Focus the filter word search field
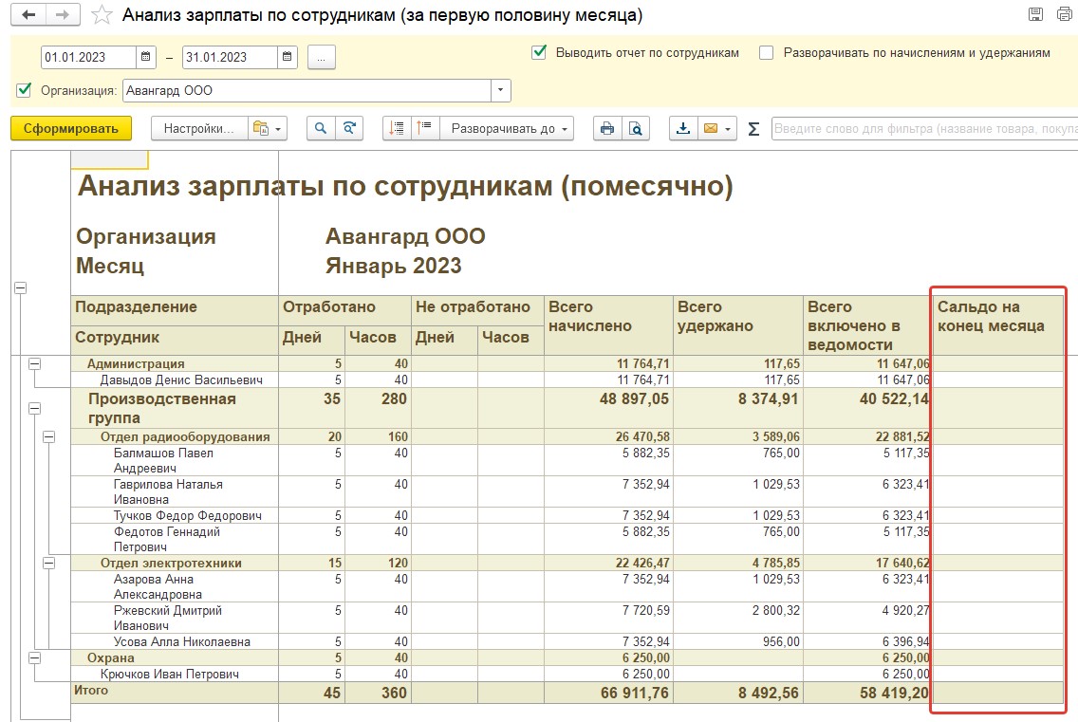The height and width of the screenshot is (722, 1078). click(x=924, y=129)
